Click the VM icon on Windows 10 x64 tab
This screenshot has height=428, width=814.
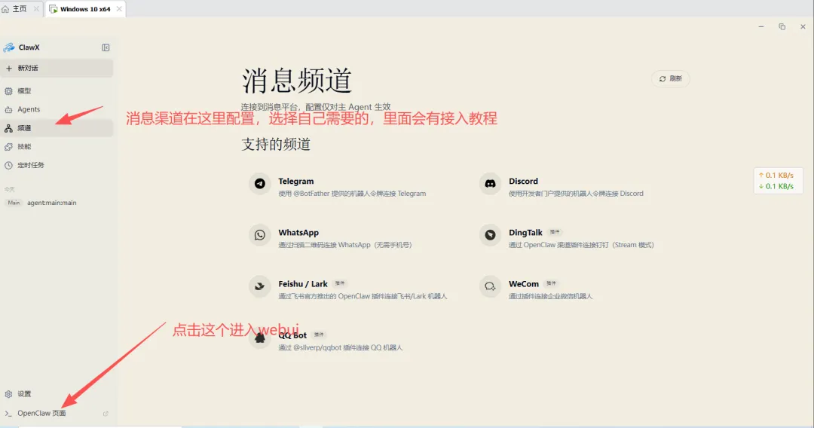(53, 9)
